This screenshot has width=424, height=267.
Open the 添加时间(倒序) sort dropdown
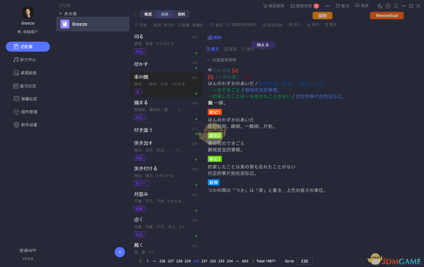[x=241, y=25]
